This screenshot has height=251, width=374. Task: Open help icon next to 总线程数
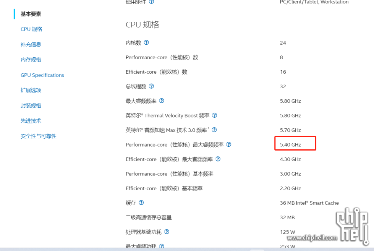(151, 86)
